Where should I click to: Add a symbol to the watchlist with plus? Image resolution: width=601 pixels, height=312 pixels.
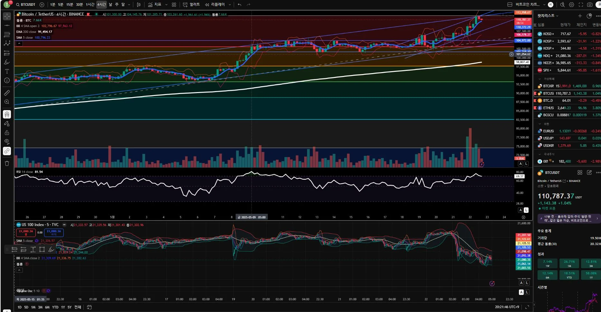coord(580,16)
